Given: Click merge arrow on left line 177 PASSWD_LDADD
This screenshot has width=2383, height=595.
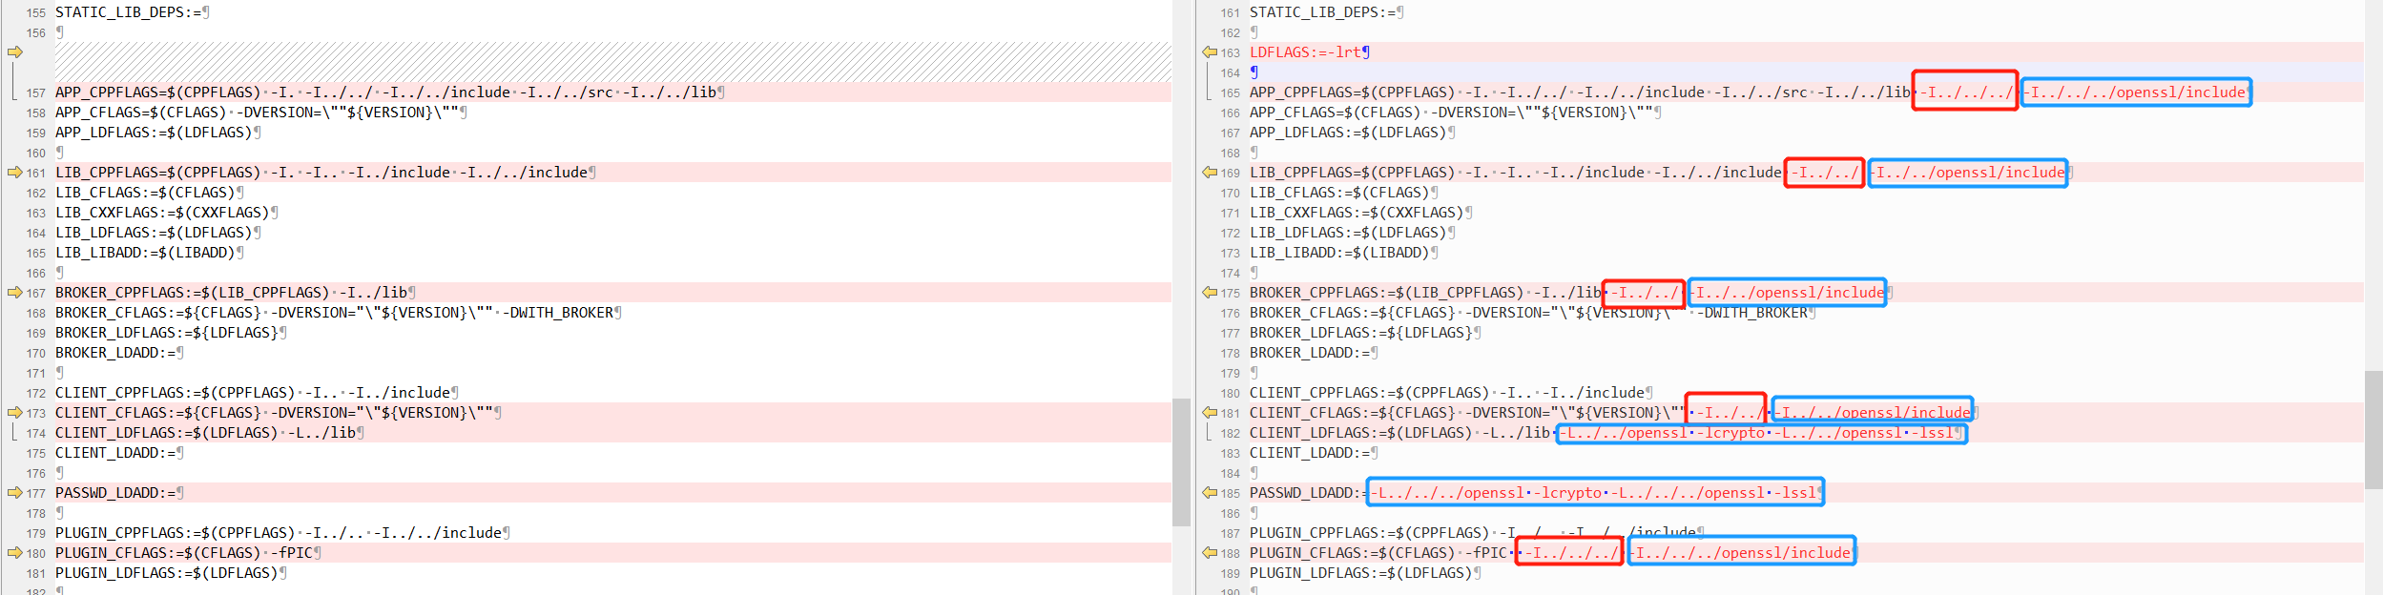Looking at the screenshot, I should click(14, 493).
